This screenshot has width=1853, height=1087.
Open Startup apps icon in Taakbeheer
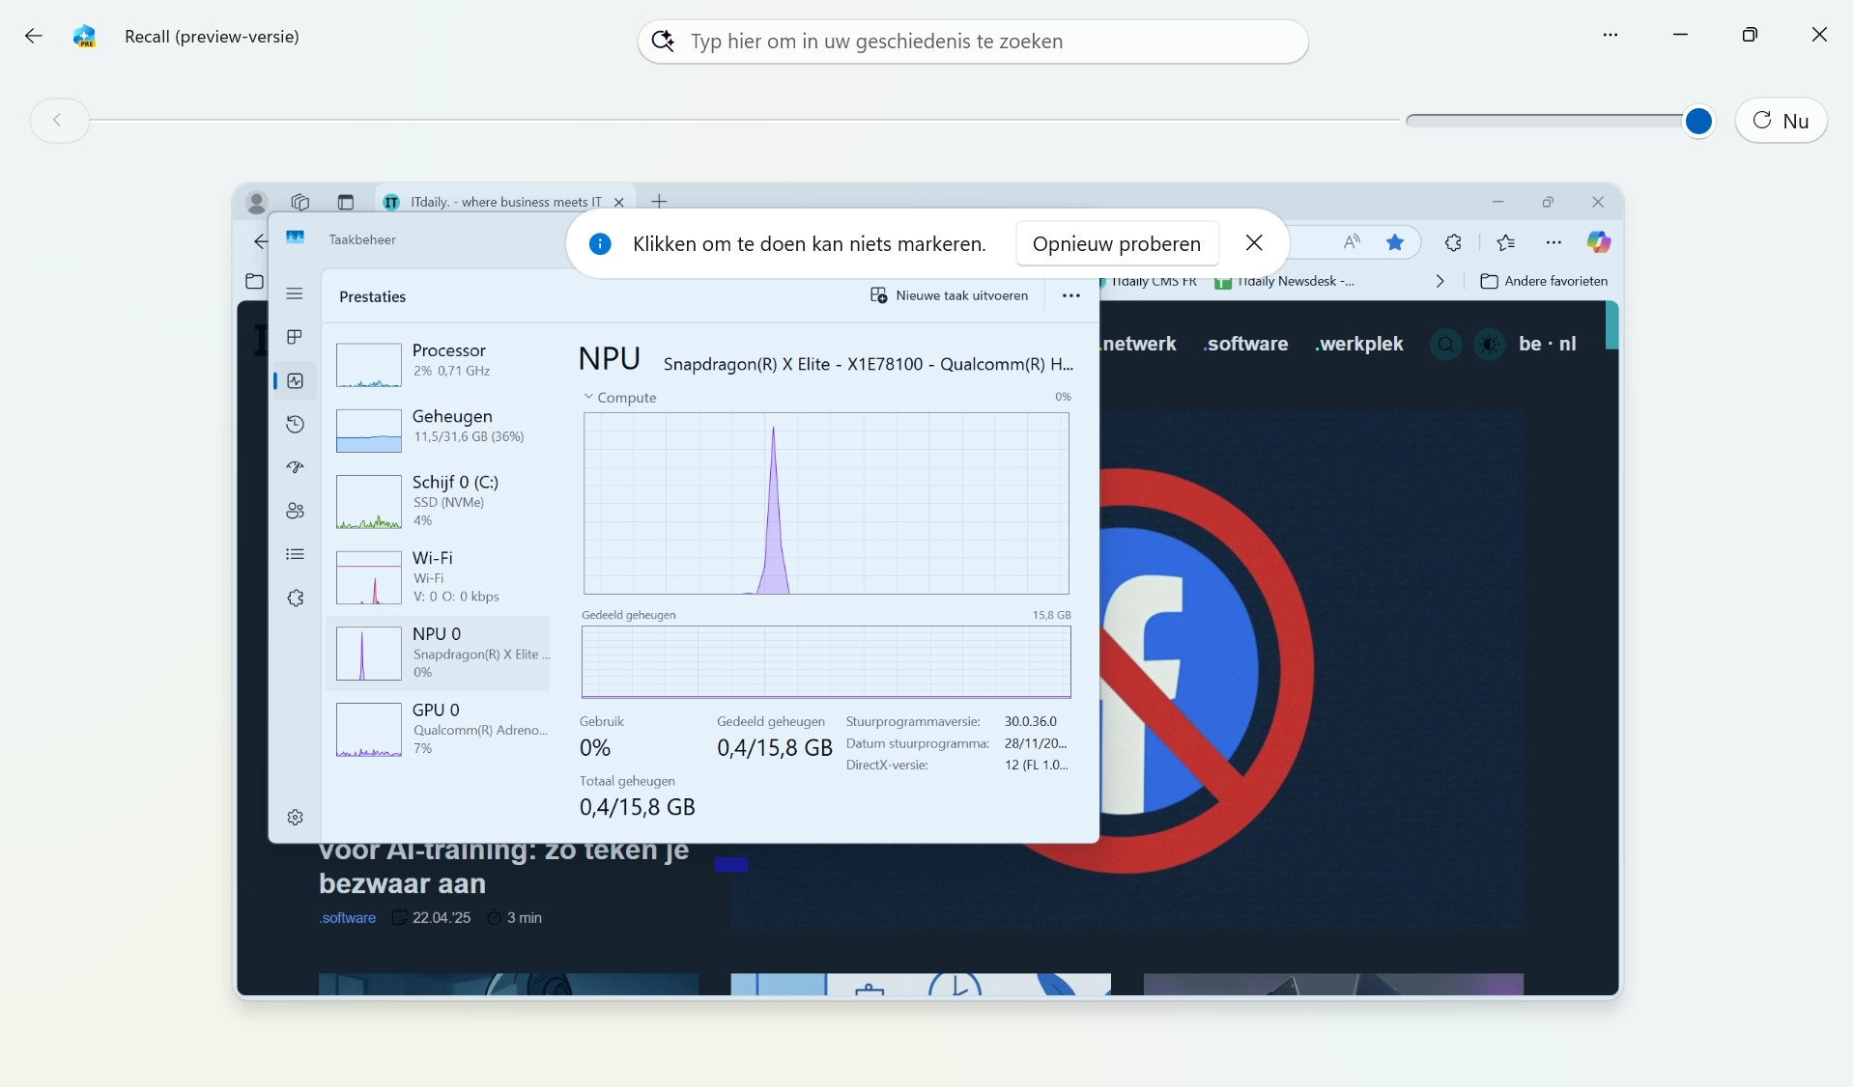coord(295,467)
